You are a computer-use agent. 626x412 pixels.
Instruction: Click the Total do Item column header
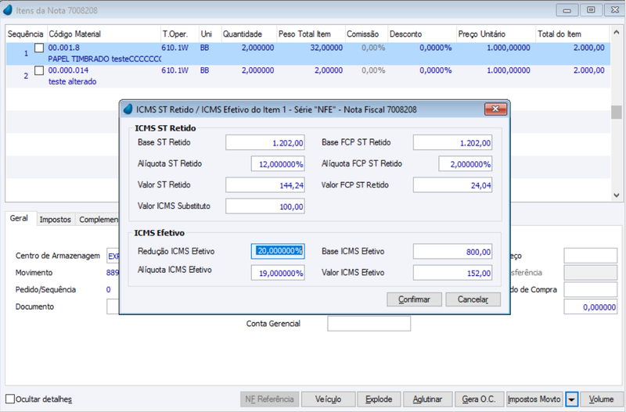coord(572,34)
